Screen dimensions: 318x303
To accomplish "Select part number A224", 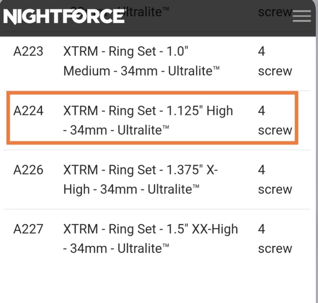I will 28,111.
